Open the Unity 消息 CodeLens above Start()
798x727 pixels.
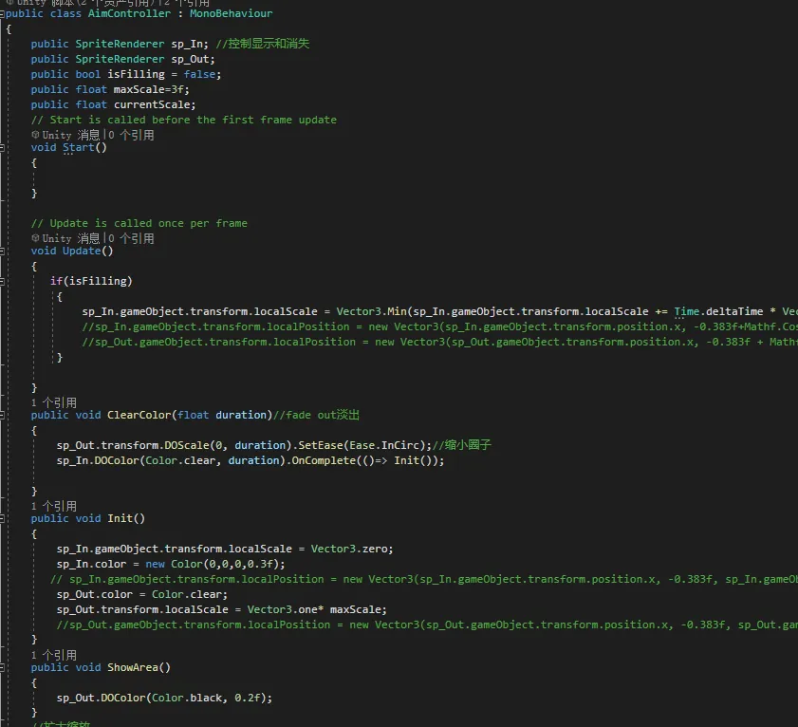click(x=71, y=135)
